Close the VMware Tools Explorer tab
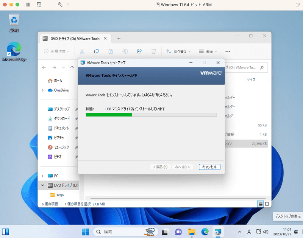The width and height of the screenshot is (303, 238). pyautogui.click(x=105, y=39)
